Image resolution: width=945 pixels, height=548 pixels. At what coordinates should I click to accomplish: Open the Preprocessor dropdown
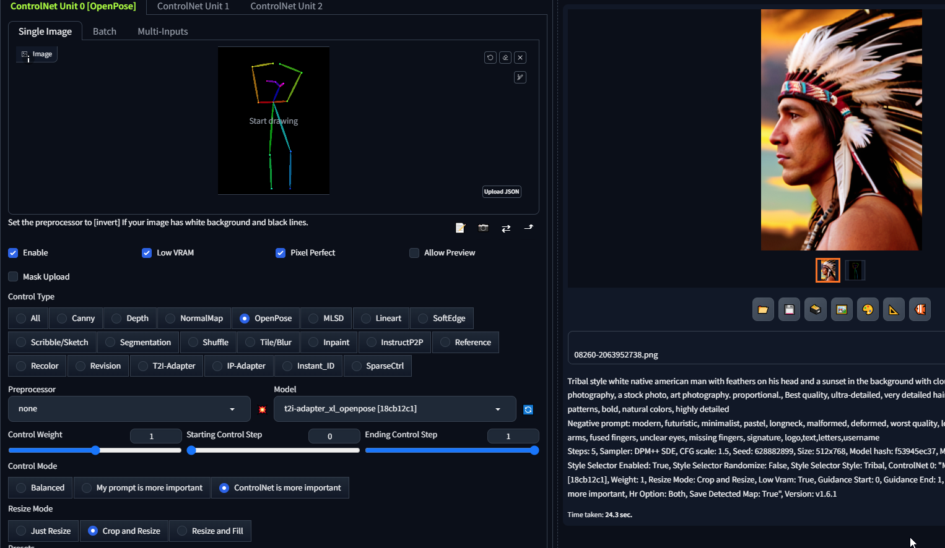tap(129, 409)
